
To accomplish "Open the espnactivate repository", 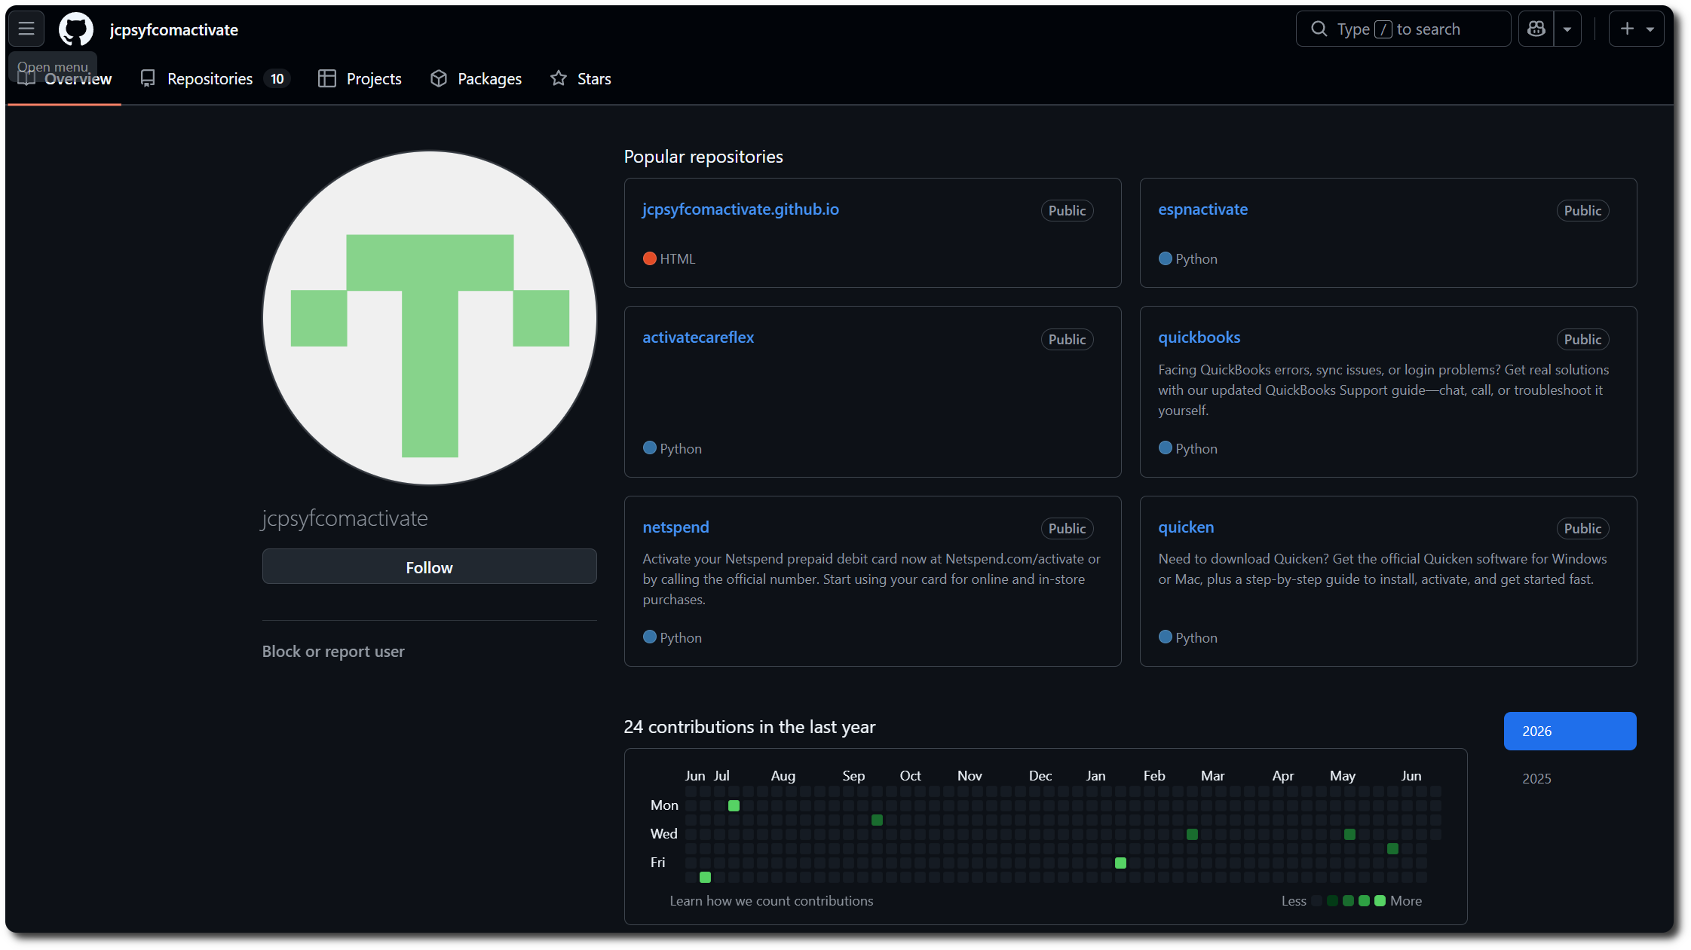I will pyautogui.click(x=1202, y=209).
